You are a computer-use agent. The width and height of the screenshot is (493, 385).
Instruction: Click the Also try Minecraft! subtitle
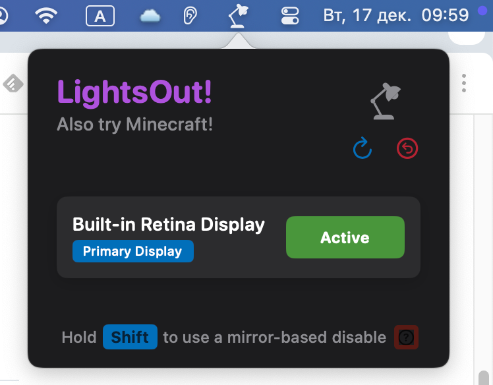[134, 124]
